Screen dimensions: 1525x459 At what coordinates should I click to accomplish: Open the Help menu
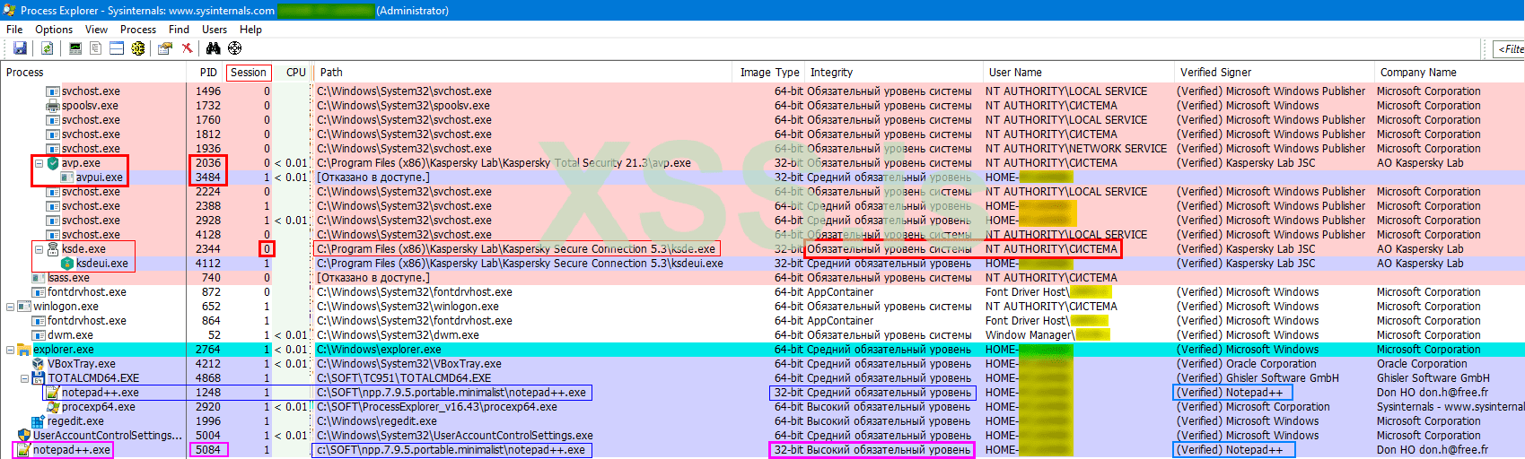click(x=250, y=30)
